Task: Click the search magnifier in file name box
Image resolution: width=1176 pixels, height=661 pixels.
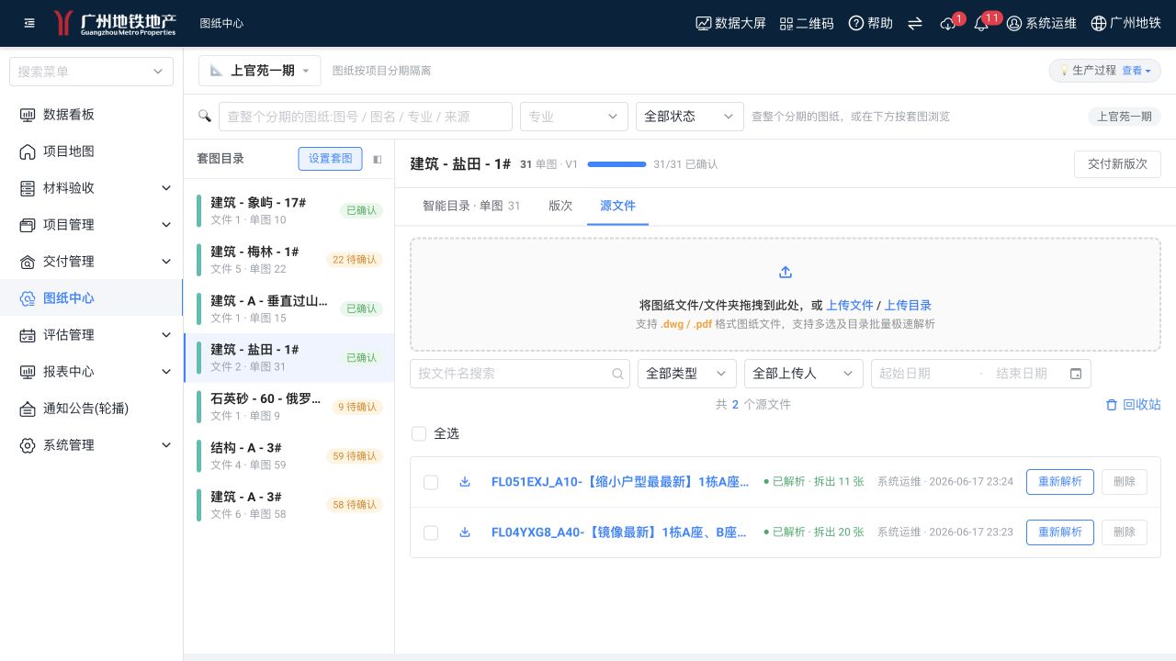Action: [618, 374]
